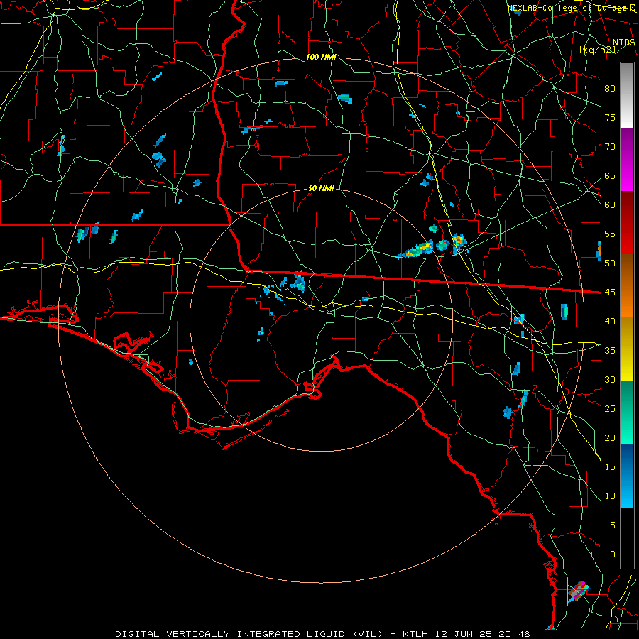Click the NEXLAB-College of DuPage credit text
The image size is (639, 639).
[571, 8]
